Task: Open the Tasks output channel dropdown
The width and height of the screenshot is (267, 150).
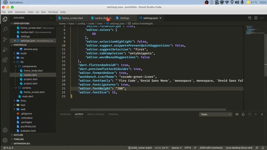Action: tap(215, 114)
